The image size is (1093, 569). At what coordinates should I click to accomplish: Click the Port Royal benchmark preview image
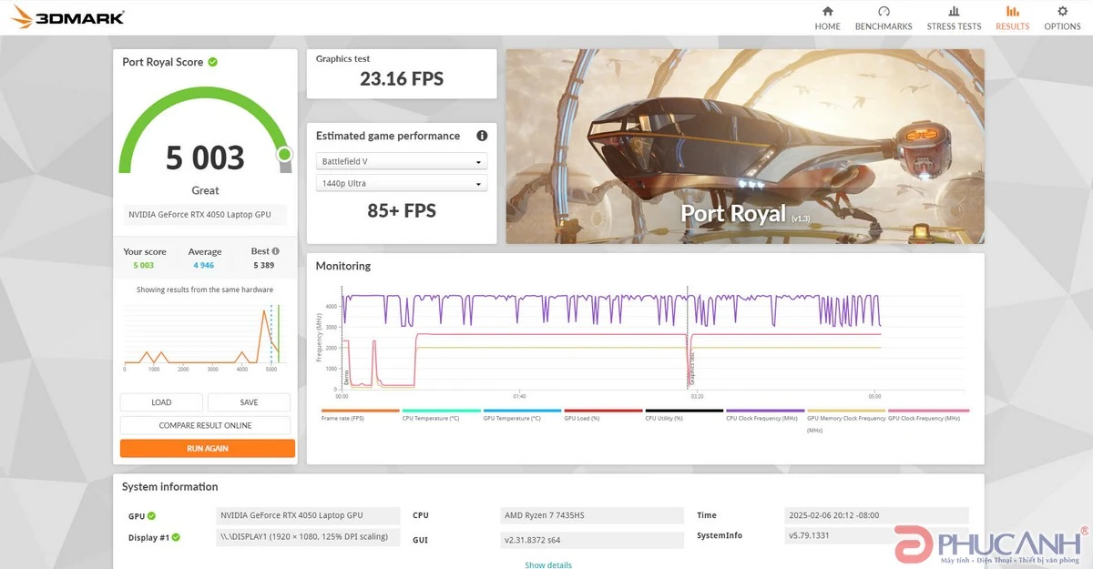coord(745,147)
